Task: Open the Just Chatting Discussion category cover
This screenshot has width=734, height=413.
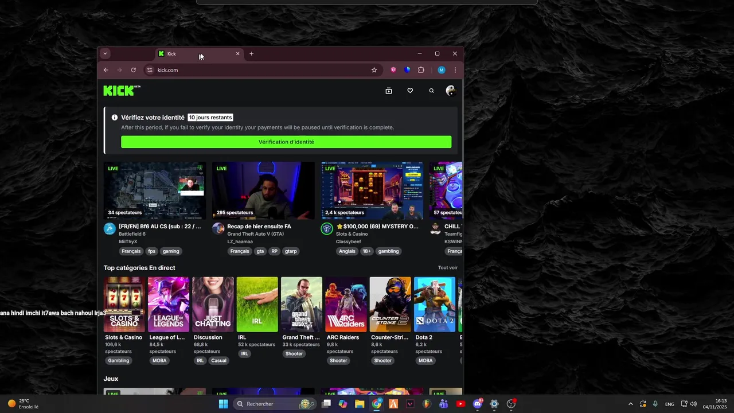Action: coord(213,305)
